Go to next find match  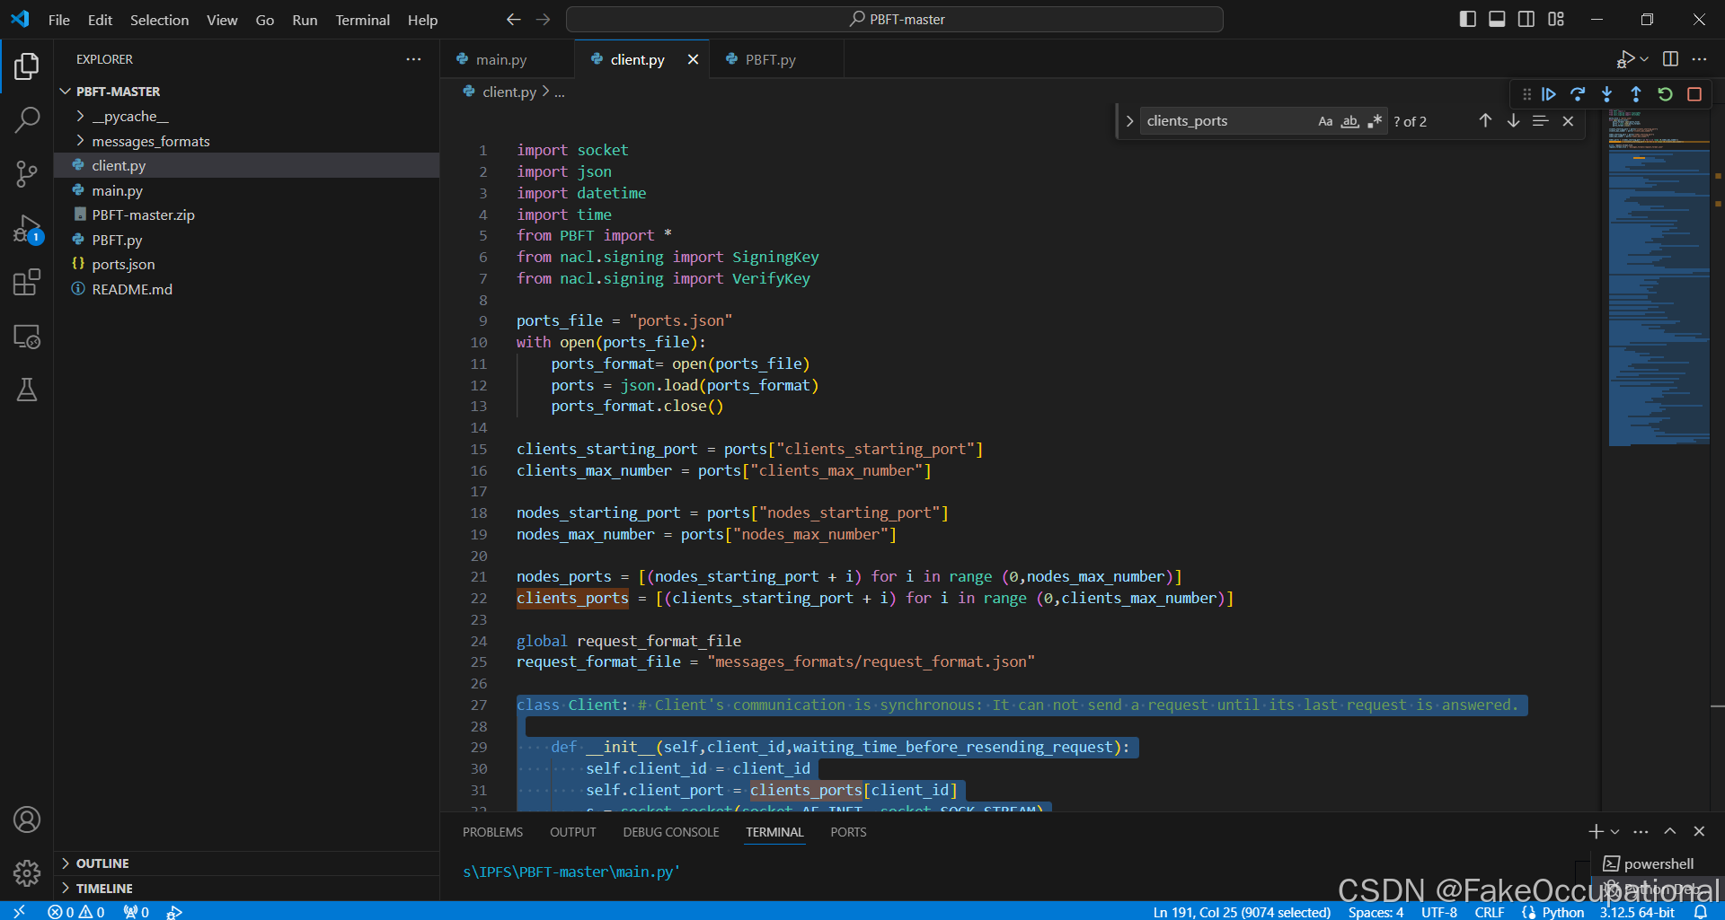1513,120
